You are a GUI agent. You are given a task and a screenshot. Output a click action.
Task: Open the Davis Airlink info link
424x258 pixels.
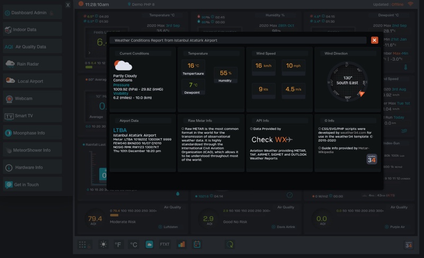pos(284,227)
